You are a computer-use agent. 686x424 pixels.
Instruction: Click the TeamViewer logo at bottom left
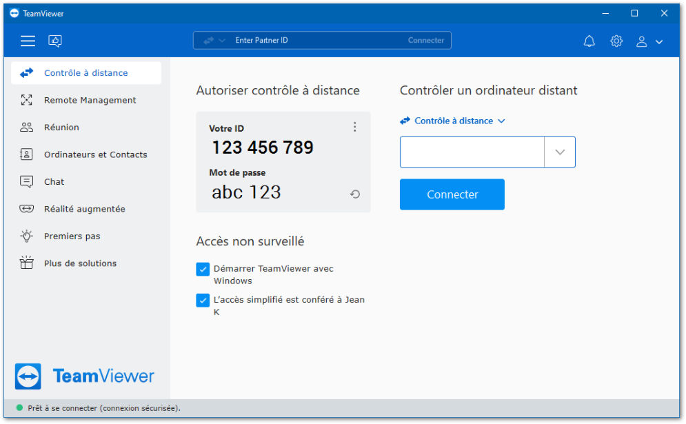(84, 376)
